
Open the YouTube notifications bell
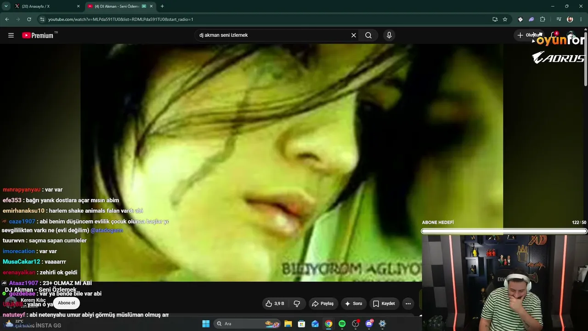pyautogui.click(x=554, y=35)
